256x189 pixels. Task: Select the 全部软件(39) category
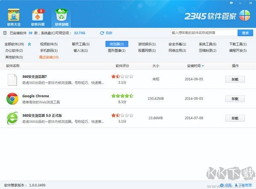(14, 44)
